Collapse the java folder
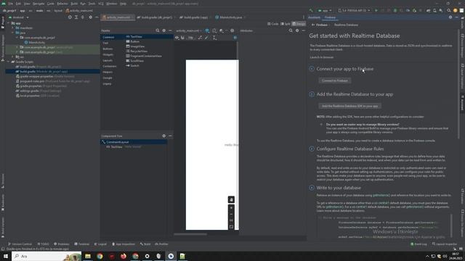Image resolution: width=465 pixels, height=261 pixels. click(x=13, y=33)
